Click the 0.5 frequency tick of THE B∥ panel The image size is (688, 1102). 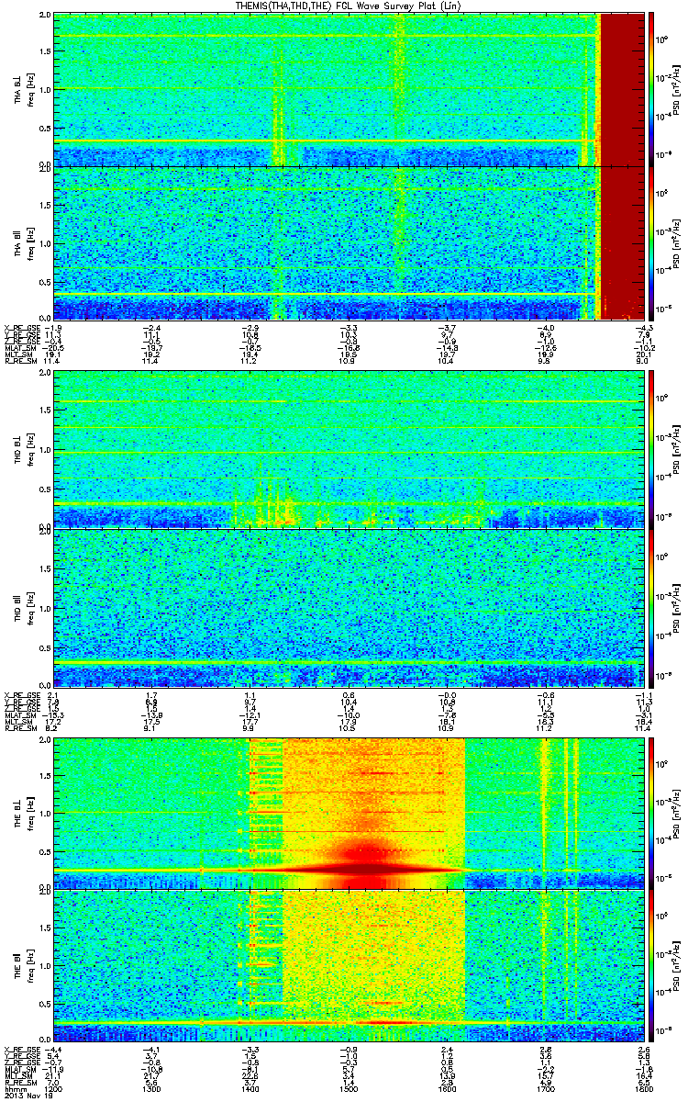[x=45, y=1004]
